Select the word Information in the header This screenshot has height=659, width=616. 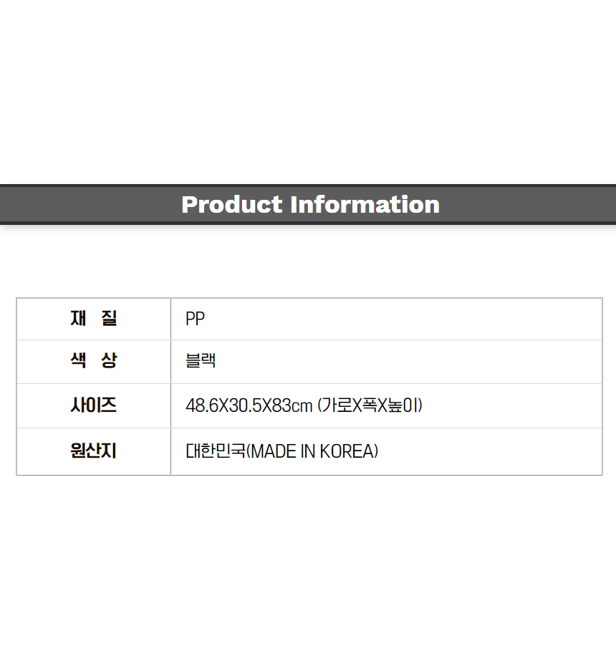[x=365, y=205]
